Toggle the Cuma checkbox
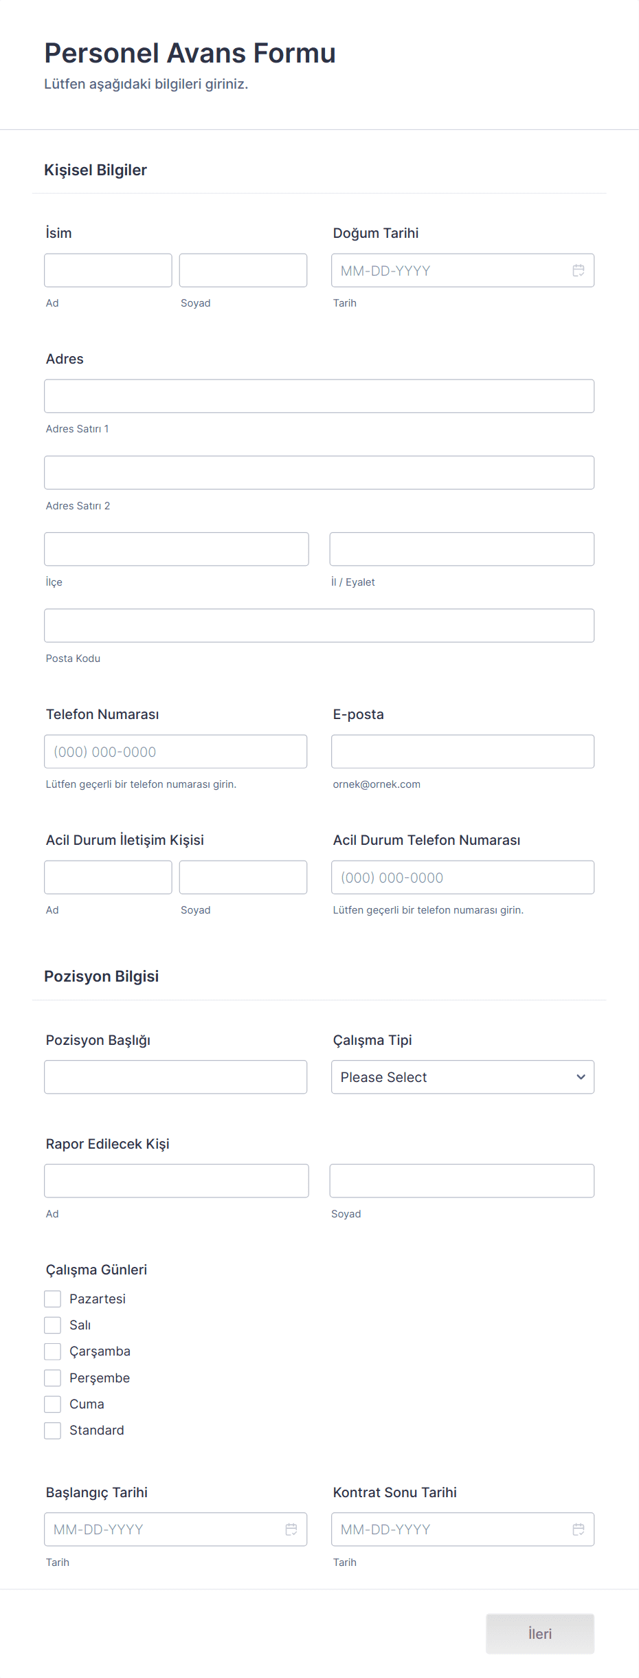This screenshot has height=1678, width=639. (x=52, y=1404)
